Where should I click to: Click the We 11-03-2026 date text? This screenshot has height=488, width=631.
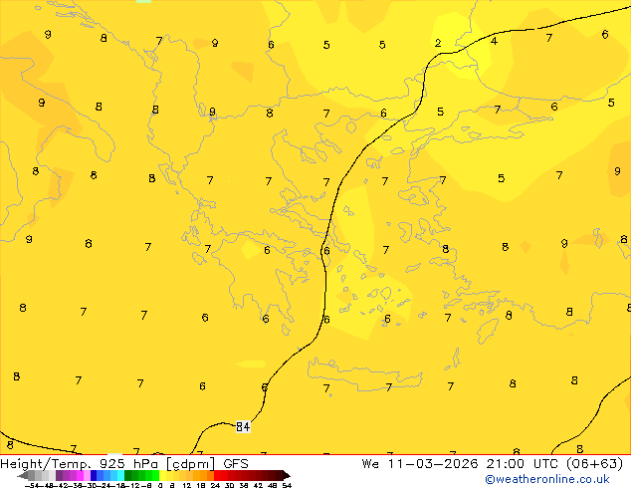coord(420,464)
